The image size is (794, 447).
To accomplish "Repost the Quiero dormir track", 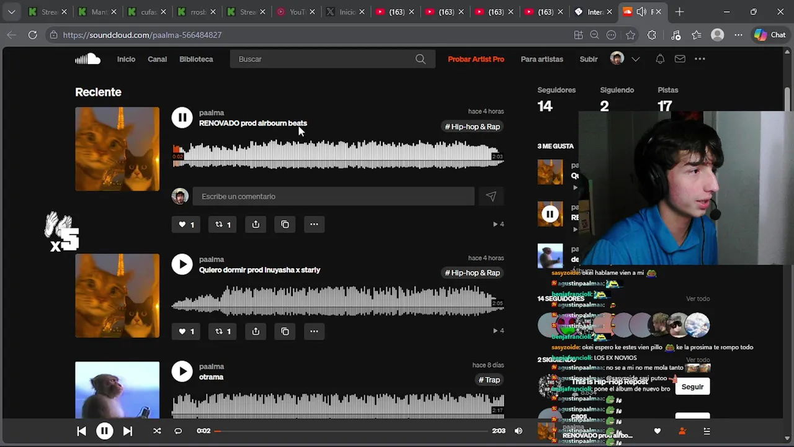I will coord(223,331).
